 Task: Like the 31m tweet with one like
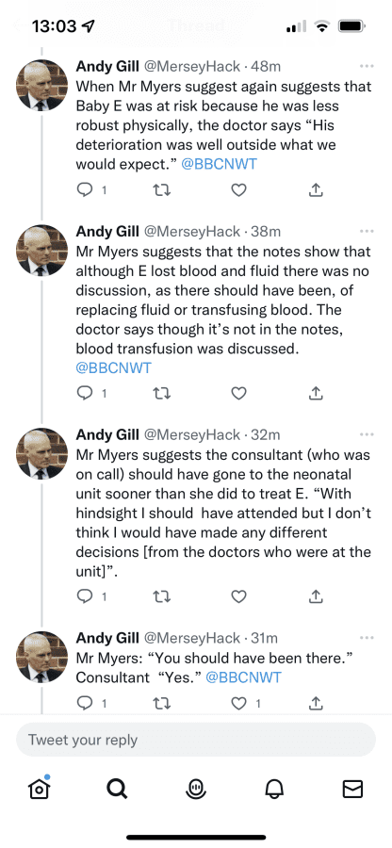coord(239,703)
